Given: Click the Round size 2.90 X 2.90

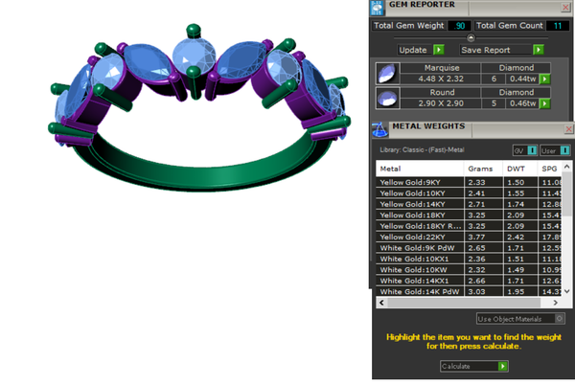Looking at the screenshot, I should tap(441, 103).
